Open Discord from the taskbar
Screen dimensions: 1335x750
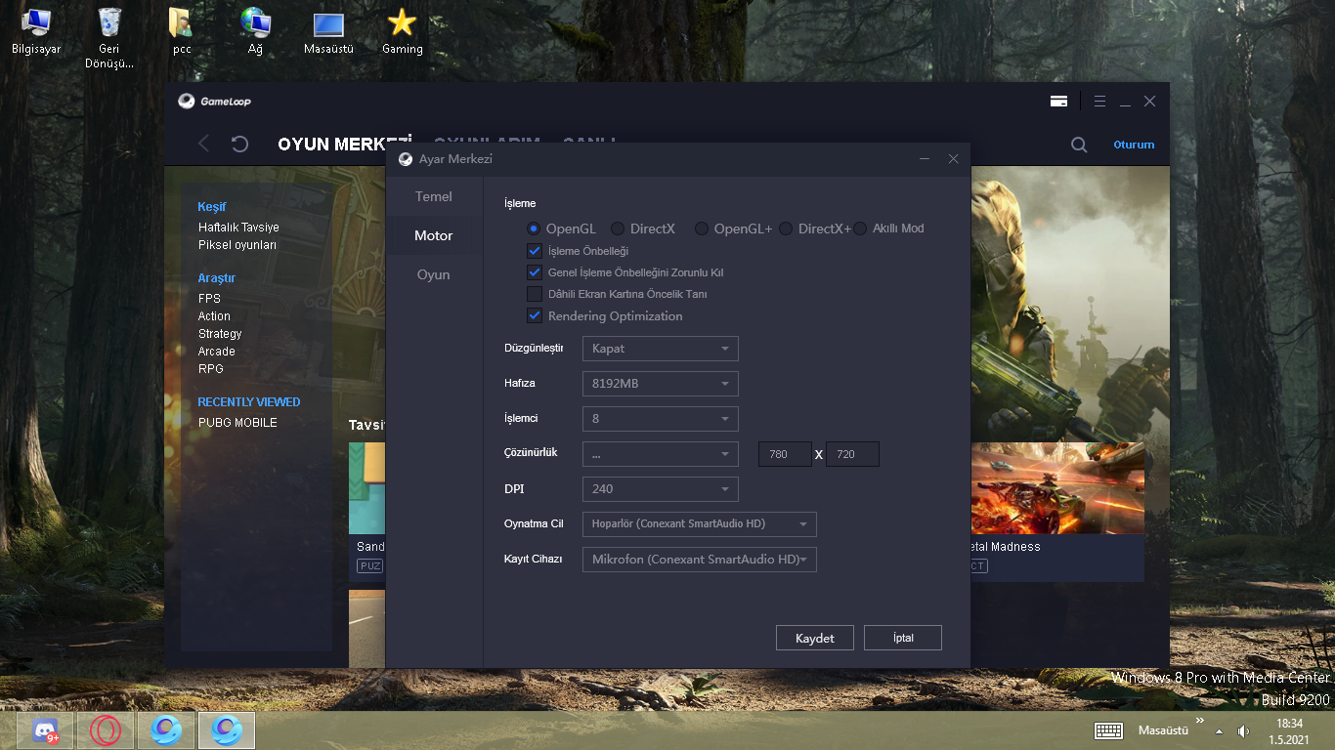coord(46,730)
